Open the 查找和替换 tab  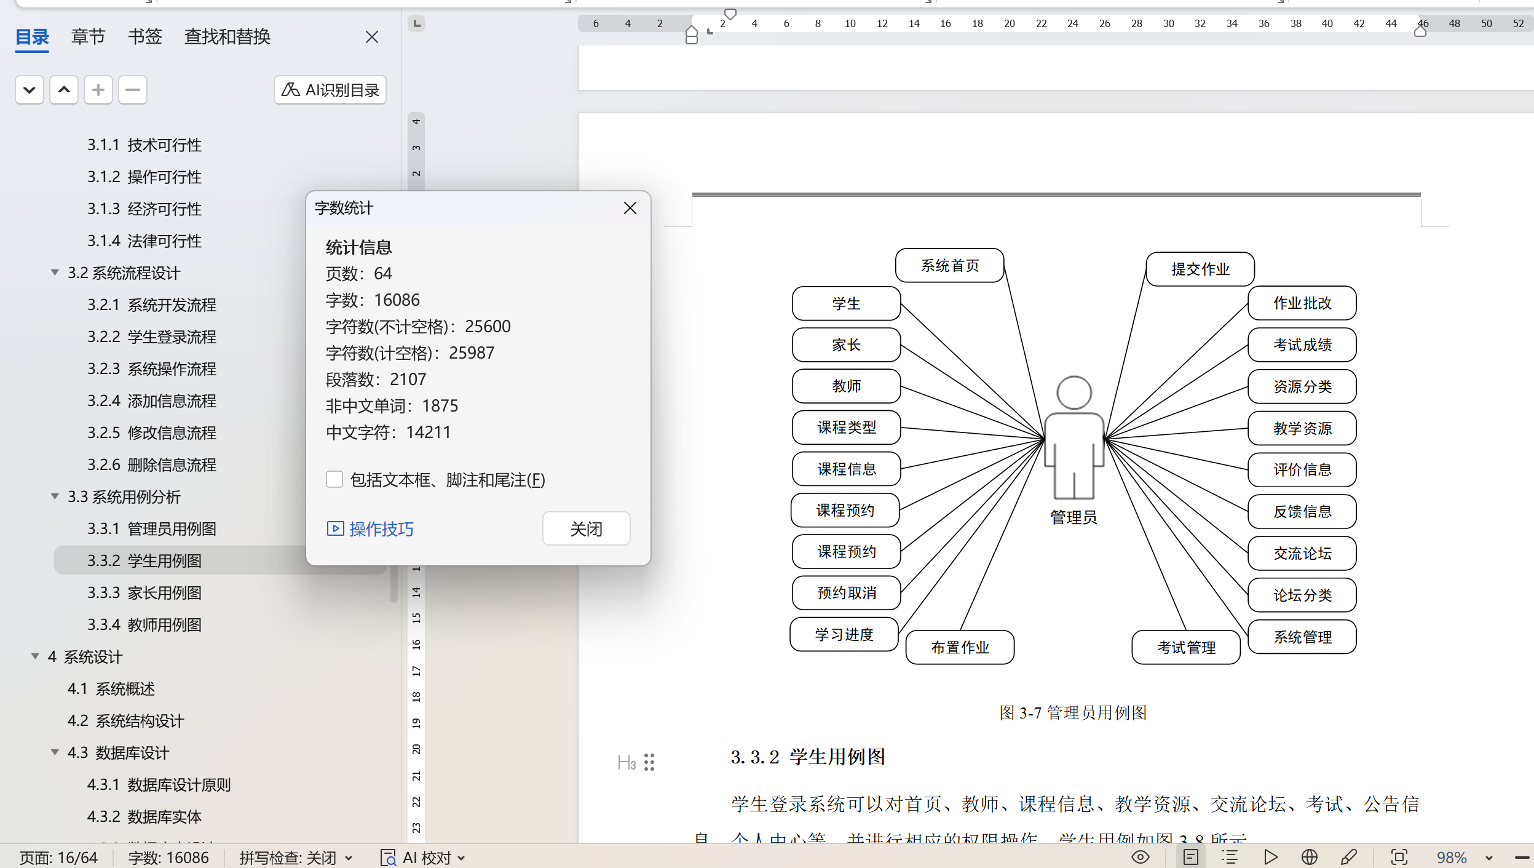click(227, 37)
